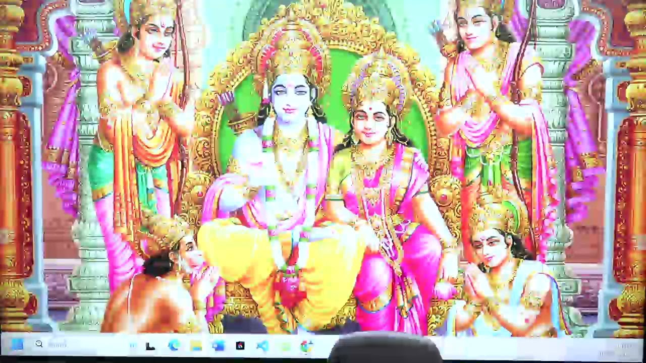Image resolution: width=646 pixels, height=363 pixels.
Task: Open File Explorer folder icon in taskbar
Action: pyautogui.click(x=196, y=345)
